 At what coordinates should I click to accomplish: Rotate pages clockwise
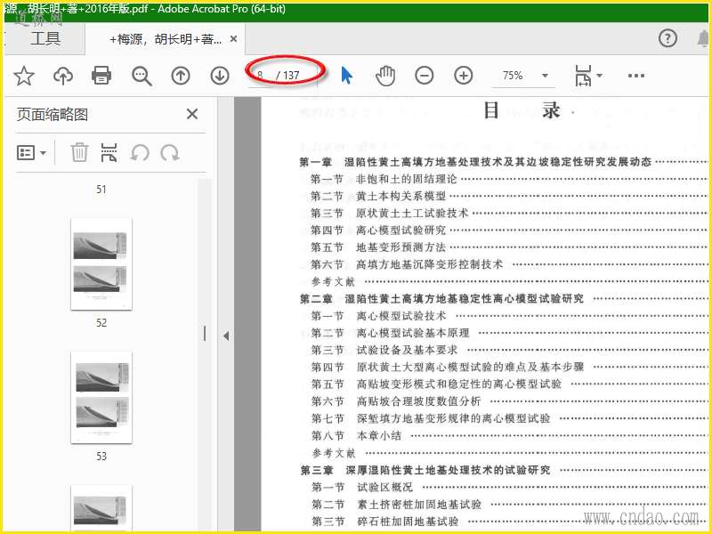pos(170,153)
